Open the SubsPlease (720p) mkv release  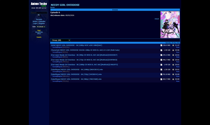[x=76, y=74]
